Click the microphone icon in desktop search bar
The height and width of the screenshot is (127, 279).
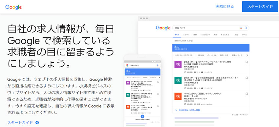(241, 28)
